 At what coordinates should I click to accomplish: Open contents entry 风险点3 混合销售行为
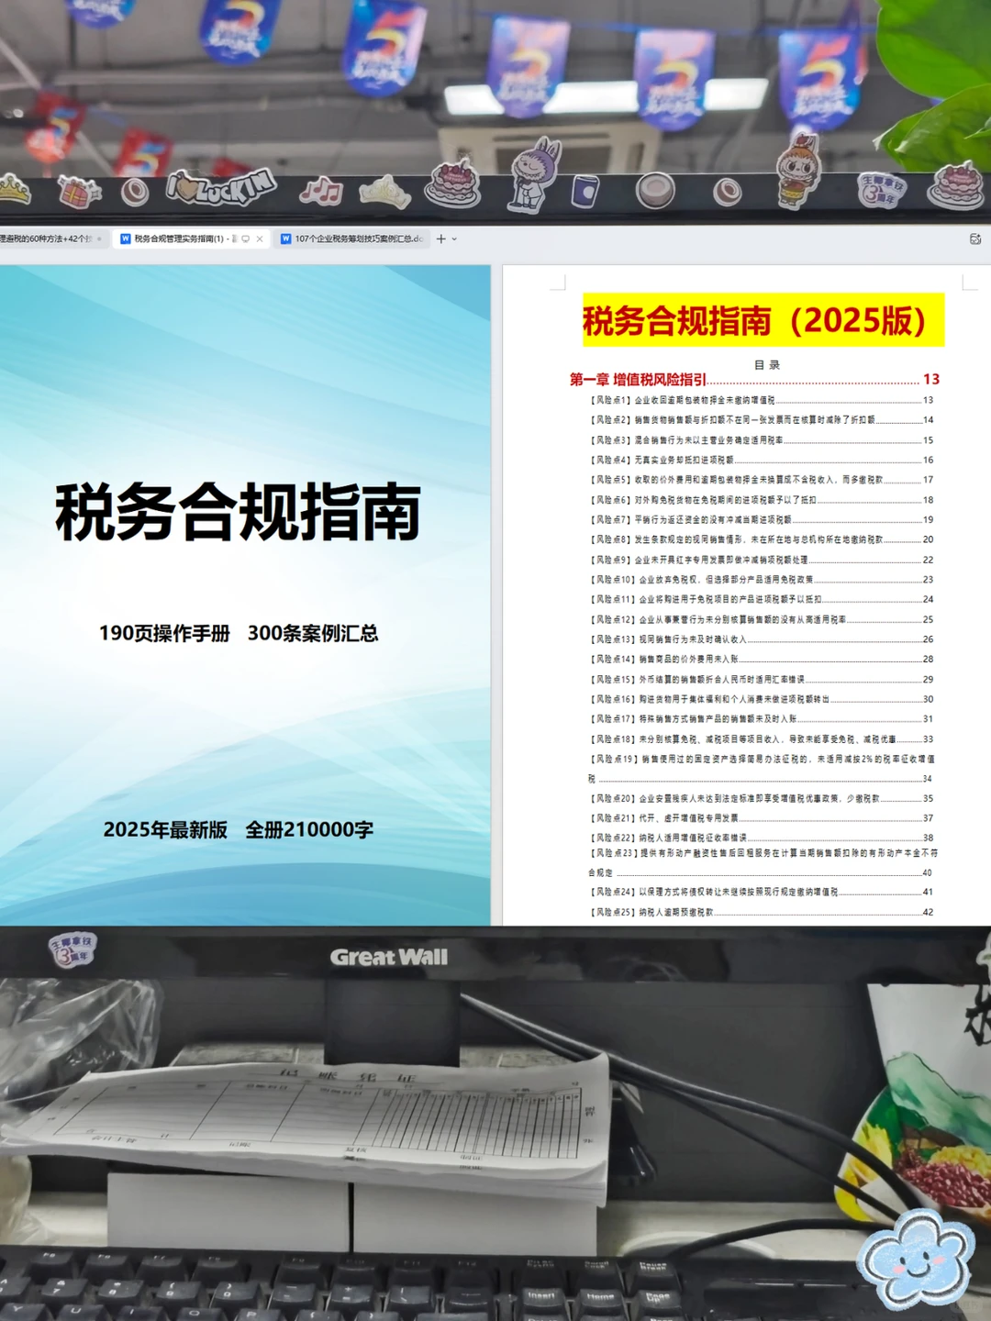760,439
